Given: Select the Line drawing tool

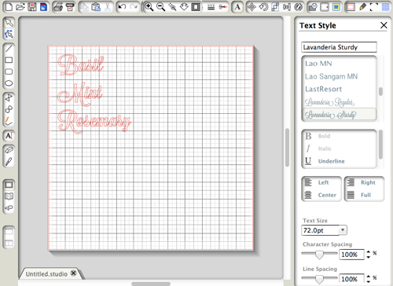Looking at the screenshot, I should (9, 49).
